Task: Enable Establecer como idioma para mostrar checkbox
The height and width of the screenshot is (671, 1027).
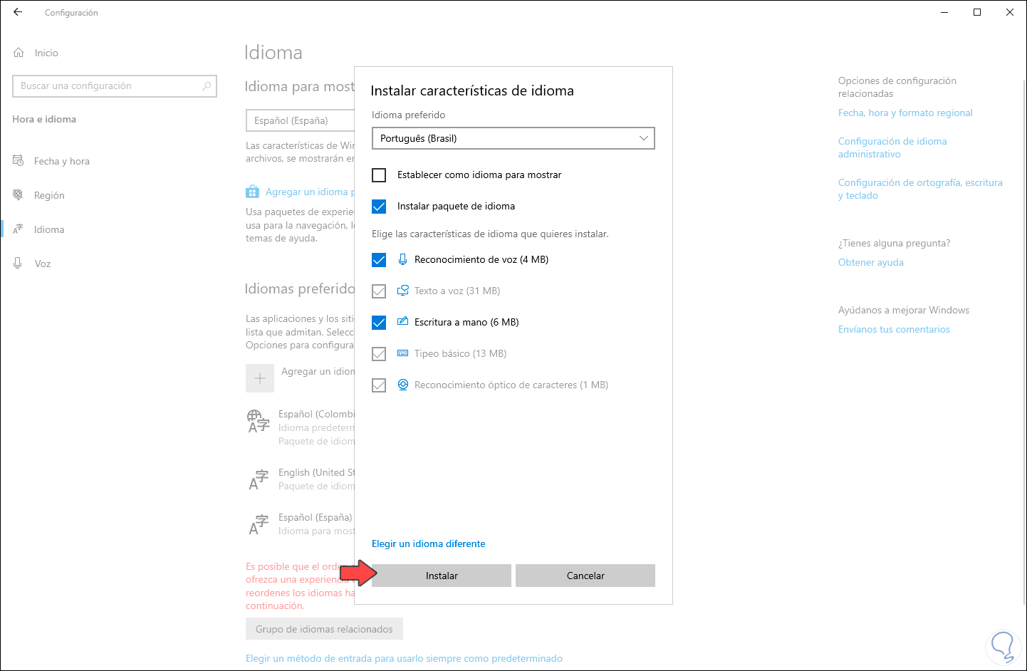Action: 379,175
